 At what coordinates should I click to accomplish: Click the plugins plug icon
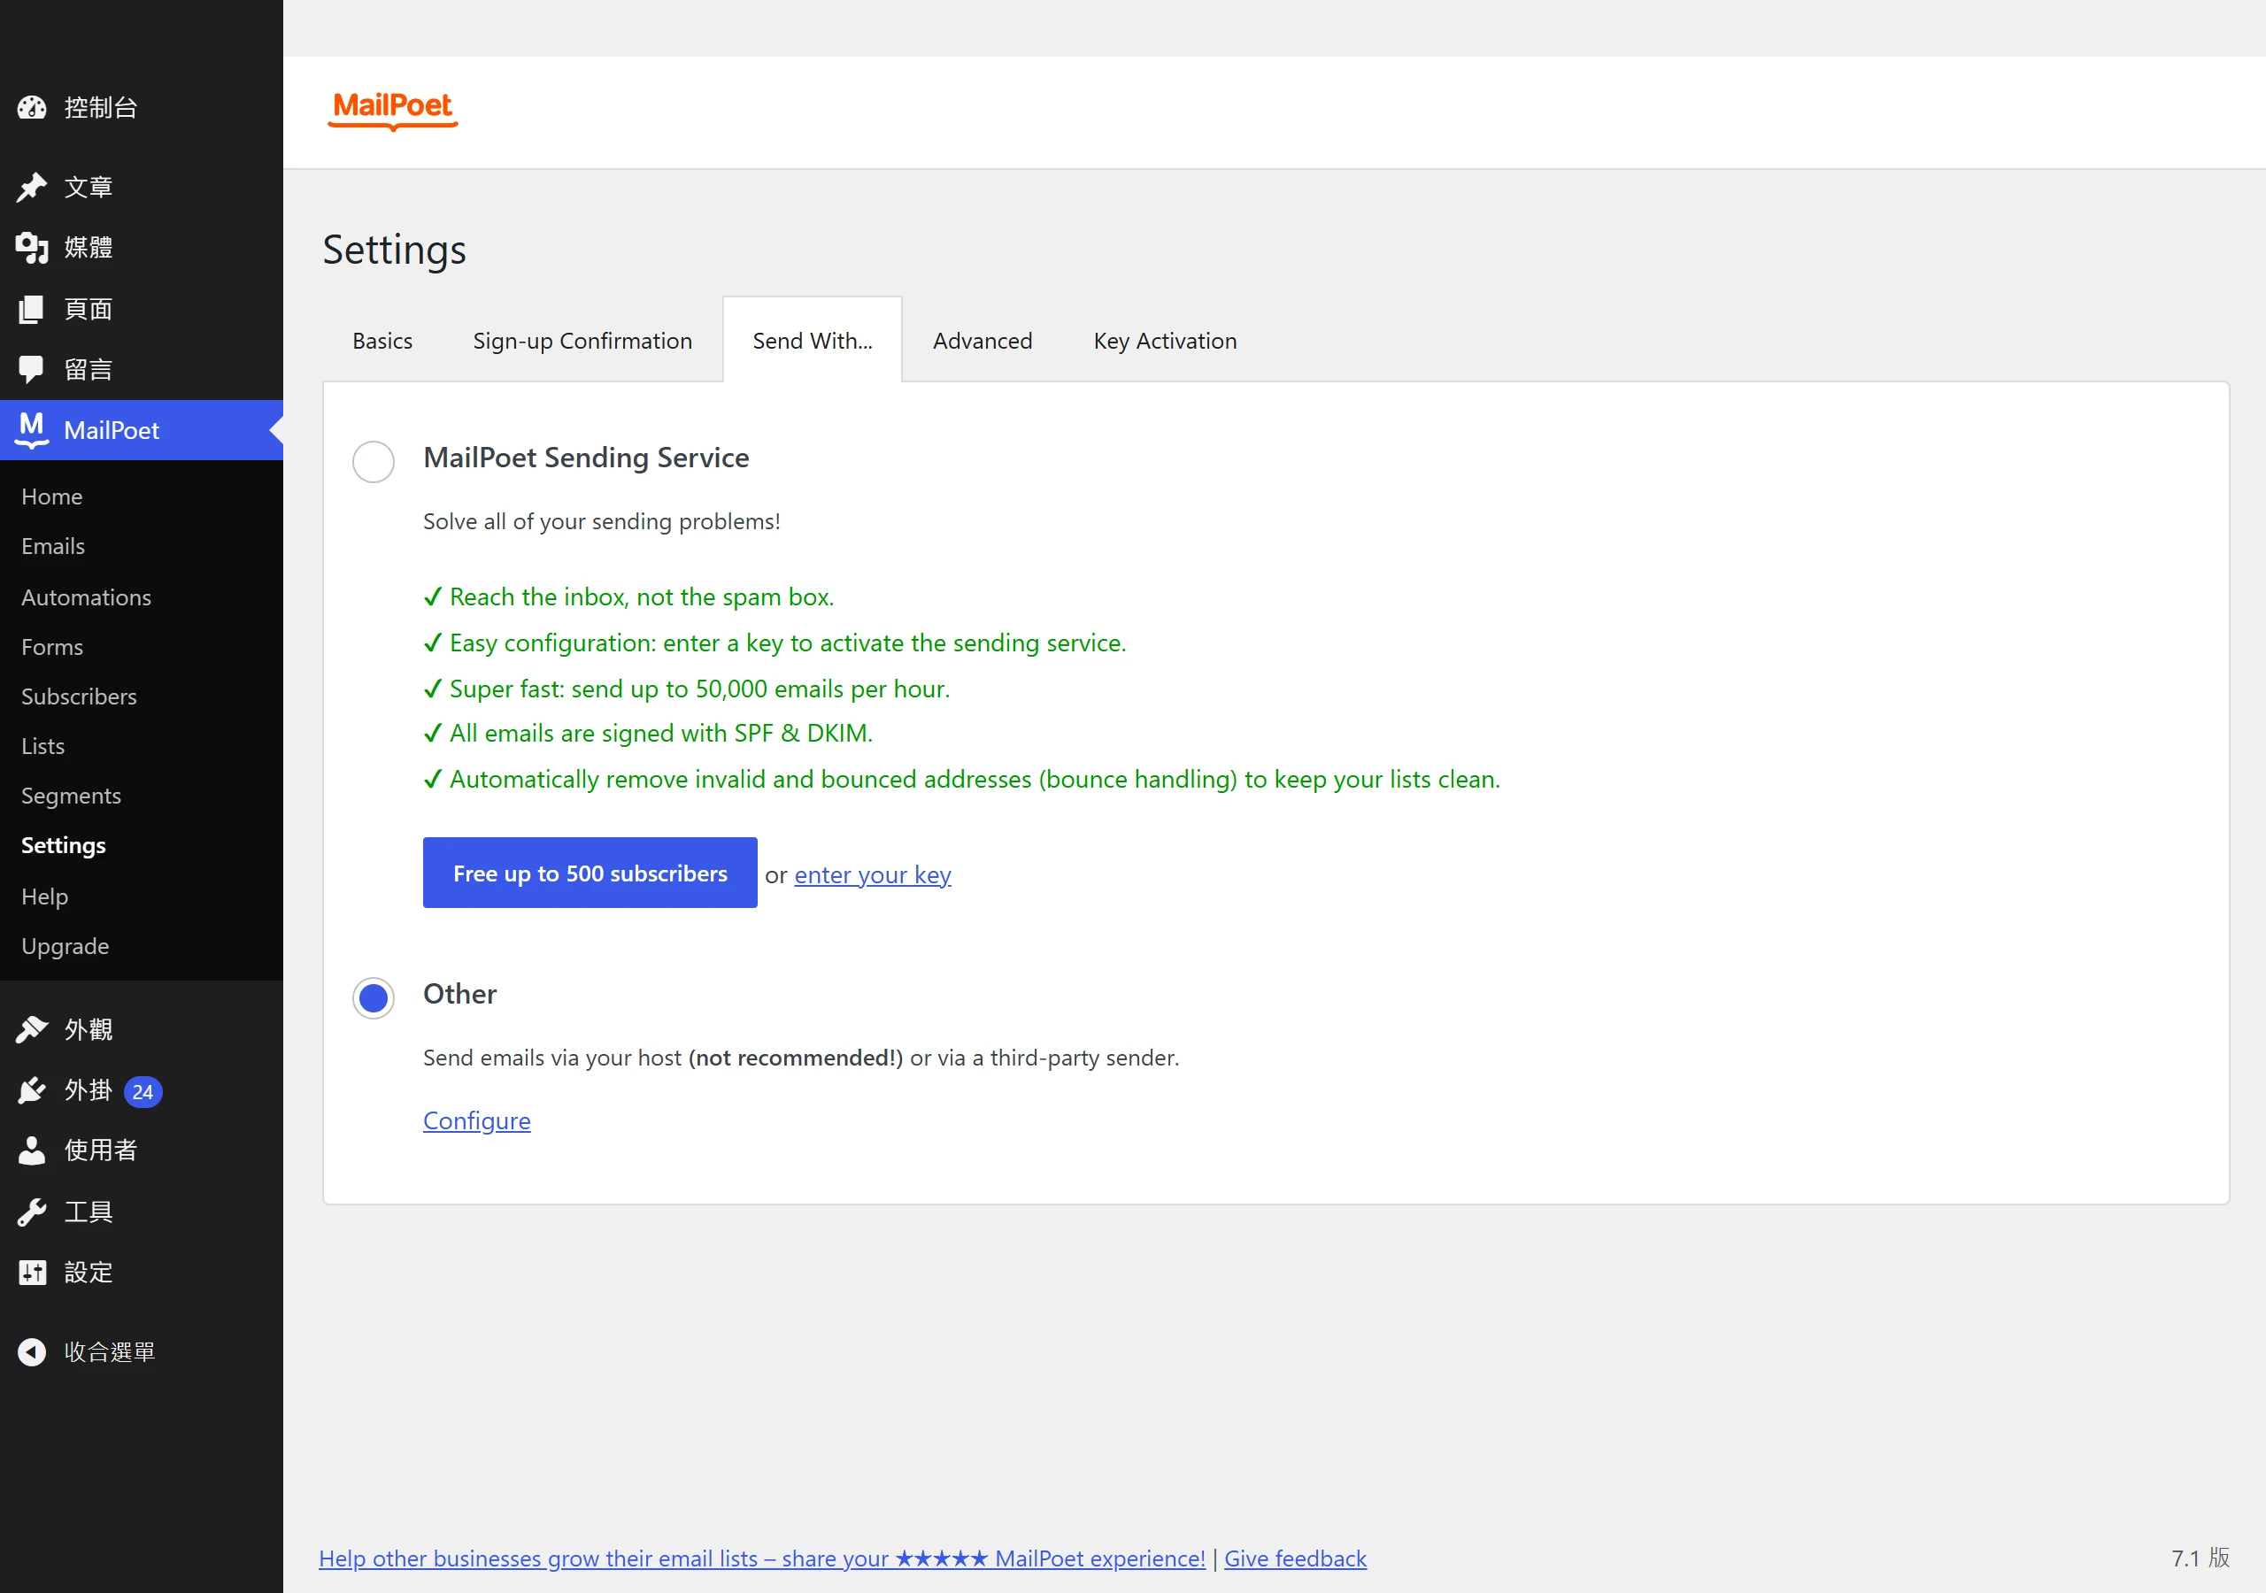[32, 1090]
